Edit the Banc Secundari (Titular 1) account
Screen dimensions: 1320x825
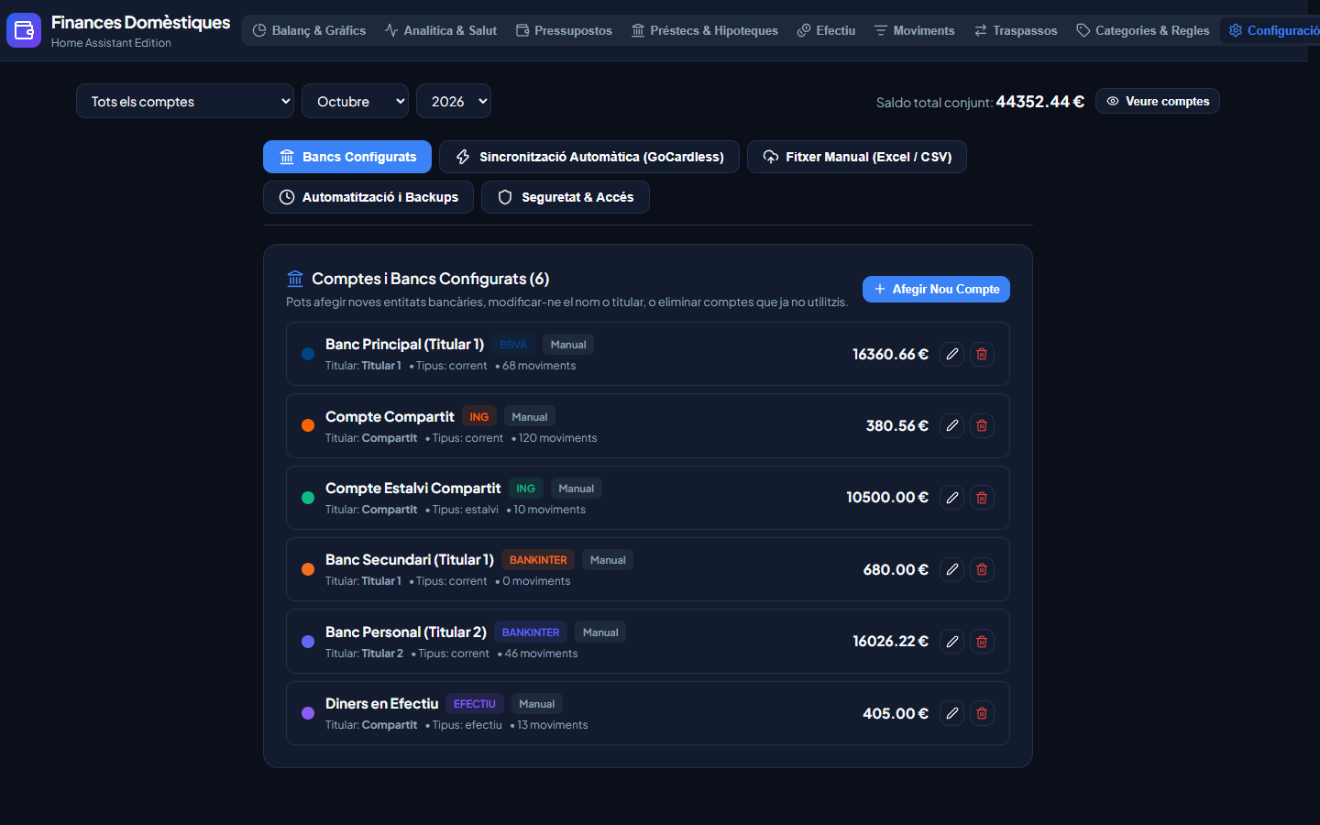[x=952, y=569]
